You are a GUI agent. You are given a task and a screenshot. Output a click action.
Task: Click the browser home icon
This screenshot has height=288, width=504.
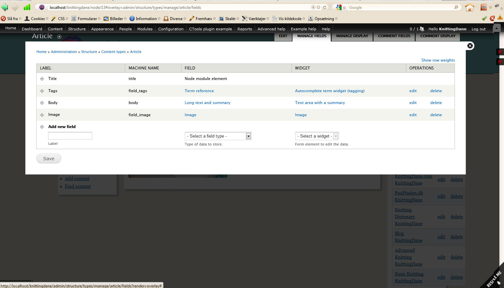[x=469, y=7]
